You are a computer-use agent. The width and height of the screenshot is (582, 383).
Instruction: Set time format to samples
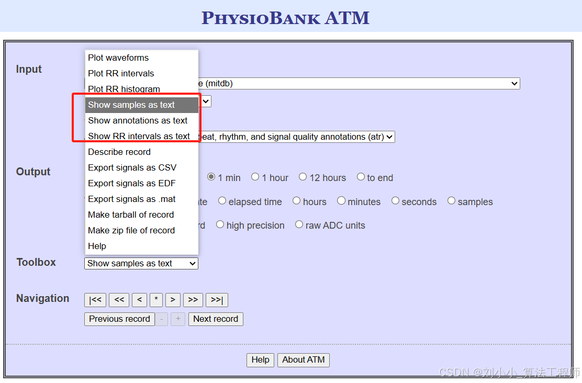point(451,201)
